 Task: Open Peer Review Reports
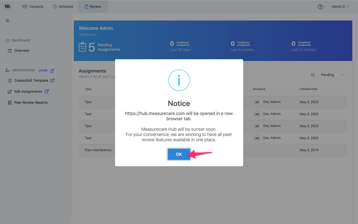[x=31, y=102]
